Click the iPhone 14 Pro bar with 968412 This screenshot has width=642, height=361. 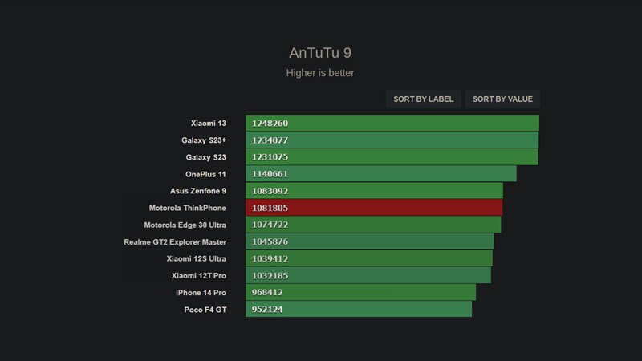point(360,292)
